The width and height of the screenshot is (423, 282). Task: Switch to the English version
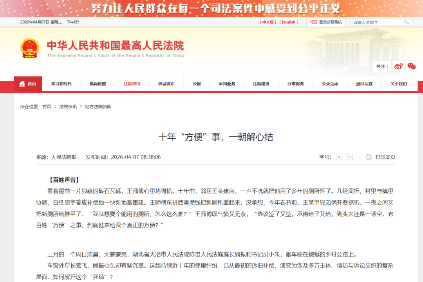(289, 22)
